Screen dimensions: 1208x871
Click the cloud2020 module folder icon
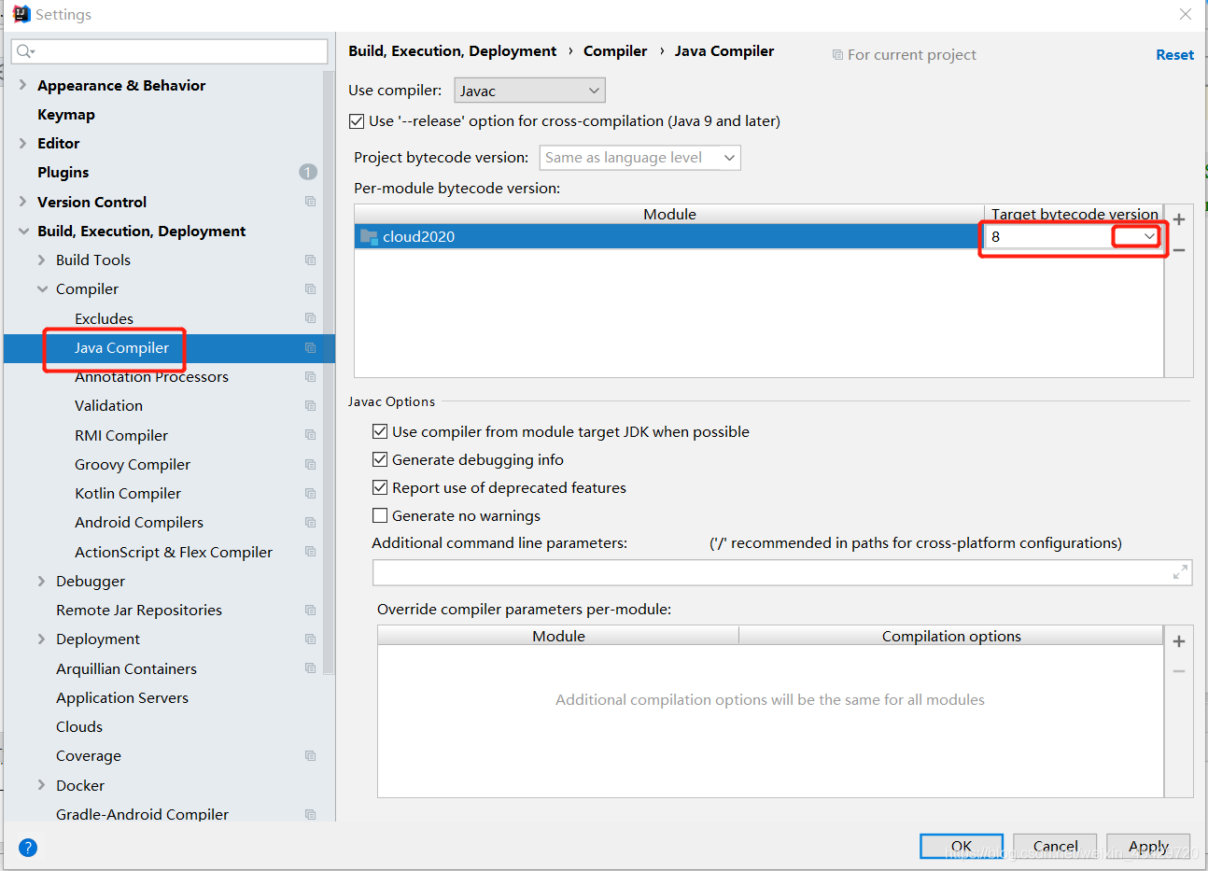[369, 236]
